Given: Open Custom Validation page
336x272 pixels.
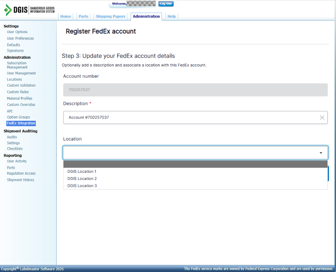Looking at the screenshot, I should 21,85.
